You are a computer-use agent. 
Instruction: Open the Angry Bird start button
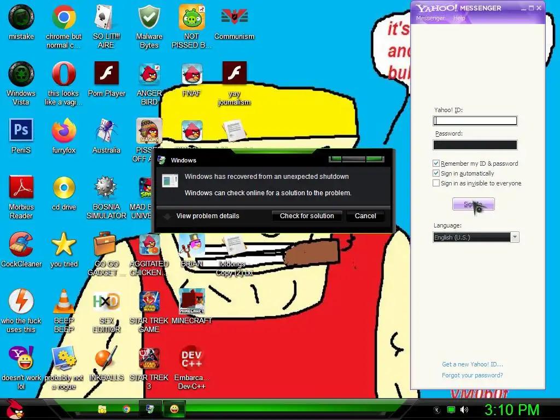pos(15,409)
